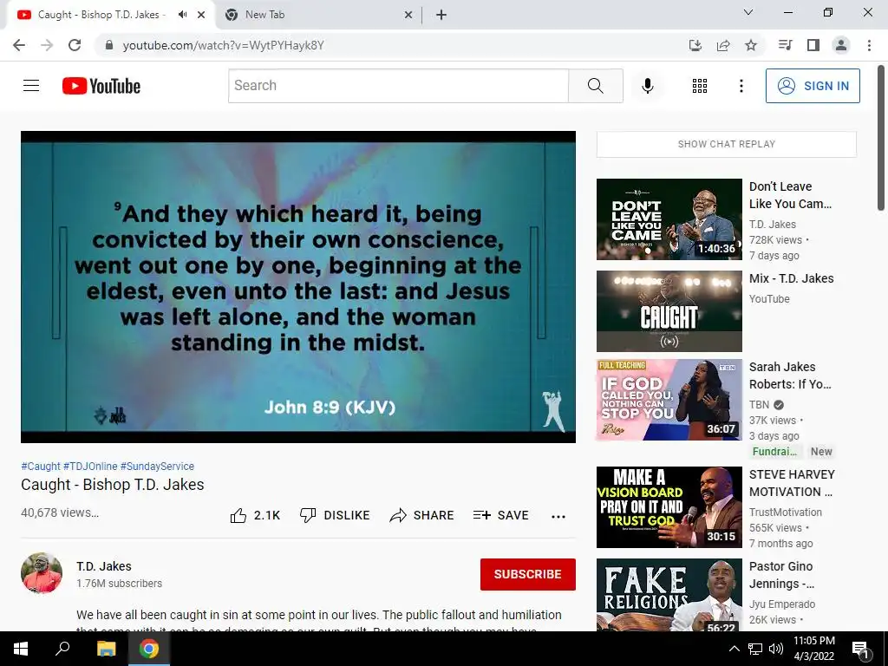Open the taskbar clock and date
The height and width of the screenshot is (666, 888).
coord(813,649)
